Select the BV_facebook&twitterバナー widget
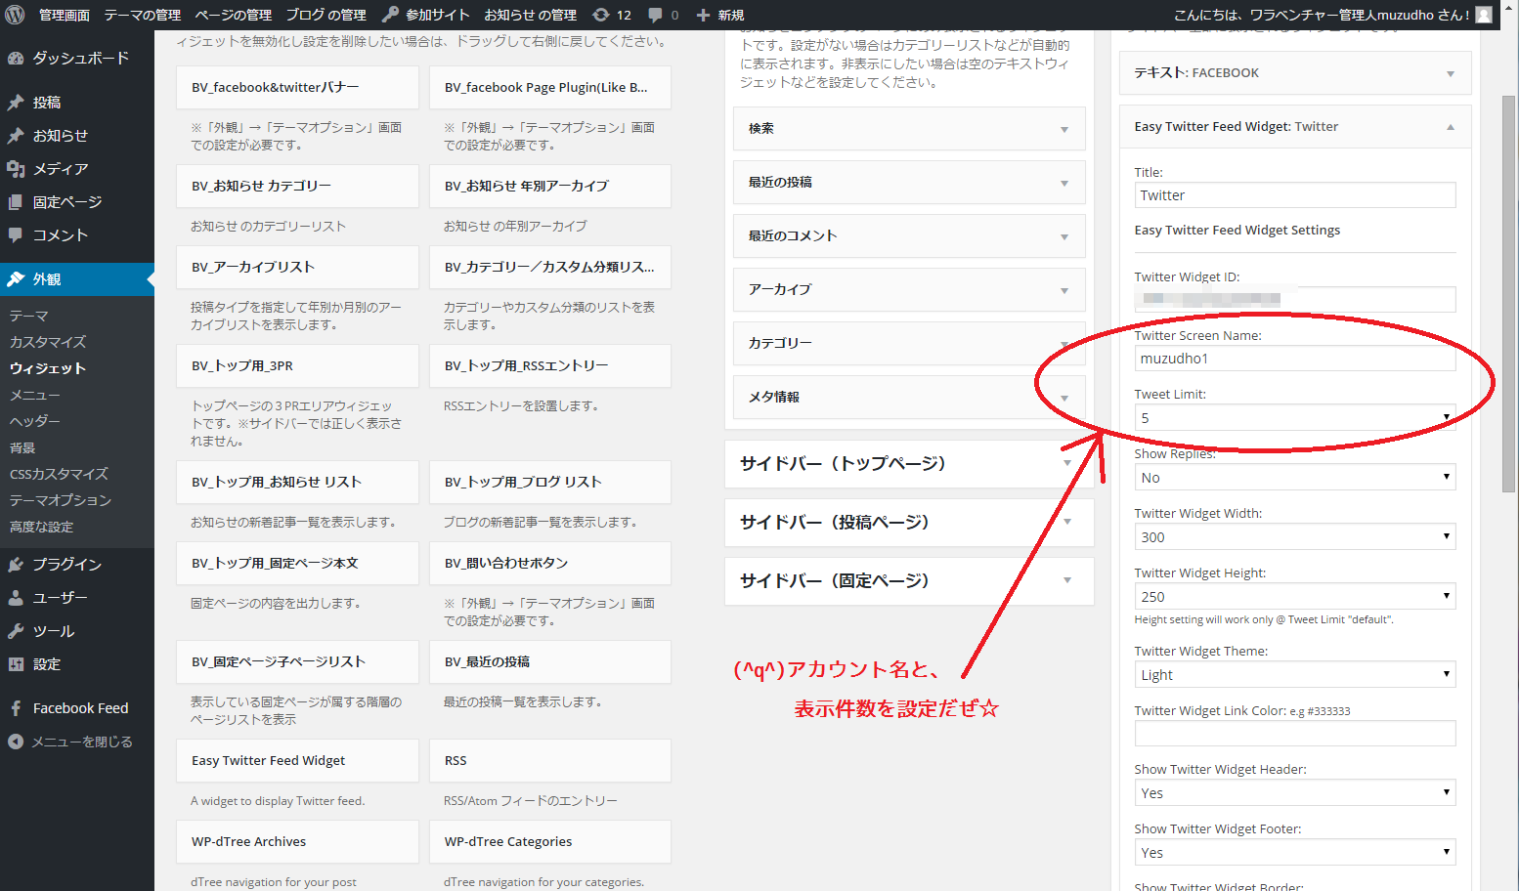 point(297,88)
